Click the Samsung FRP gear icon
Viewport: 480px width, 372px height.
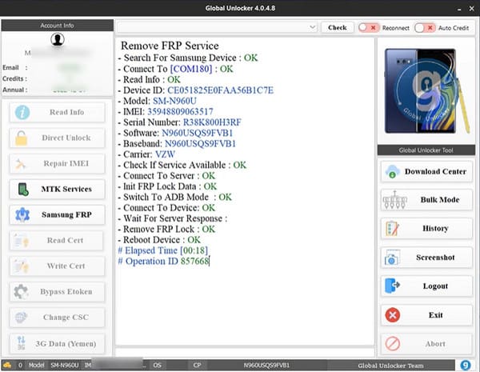point(22,214)
